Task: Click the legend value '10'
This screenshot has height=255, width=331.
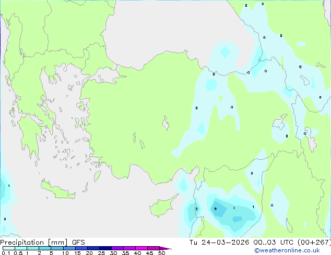Action: pyautogui.click(x=65, y=253)
